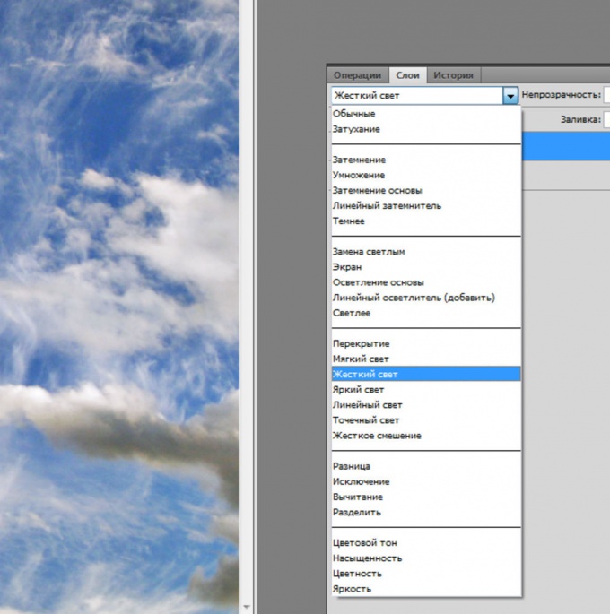Click the canvas scrollbar down arrow
Image resolution: width=610 pixels, height=614 pixels.
pos(247,607)
